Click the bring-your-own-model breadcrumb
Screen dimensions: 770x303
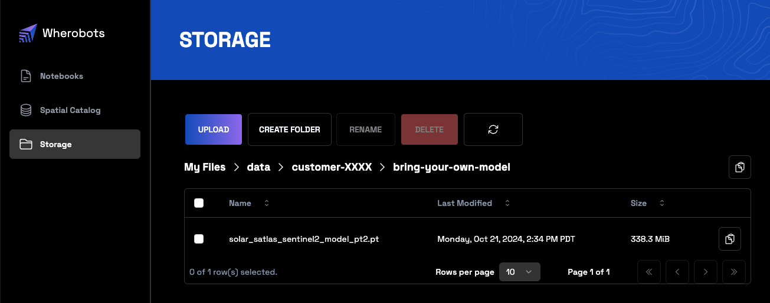(451, 167)
